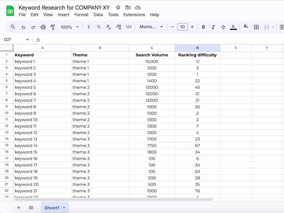Select the Paint format tool
Image resolution: width=284 pixels, height=213 pixels.
coord(53,27)
